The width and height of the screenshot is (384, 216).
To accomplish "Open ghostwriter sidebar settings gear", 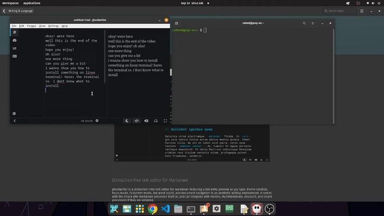I will 14,113.
